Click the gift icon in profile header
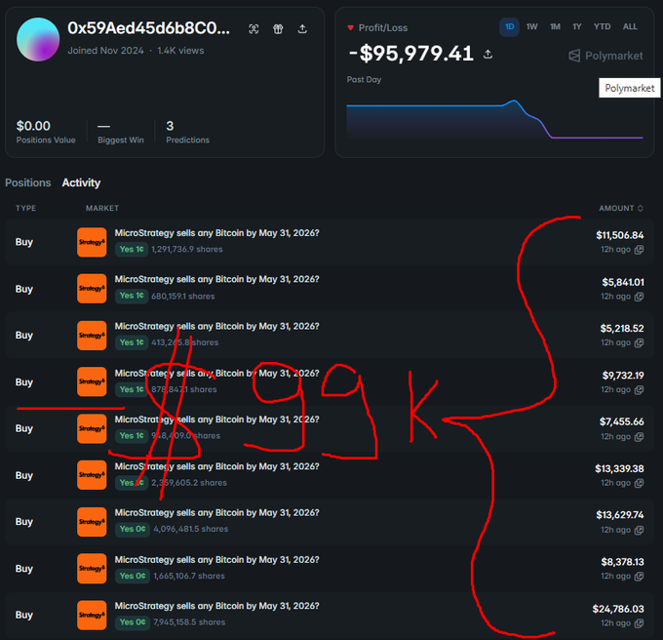 coord(278,28)
